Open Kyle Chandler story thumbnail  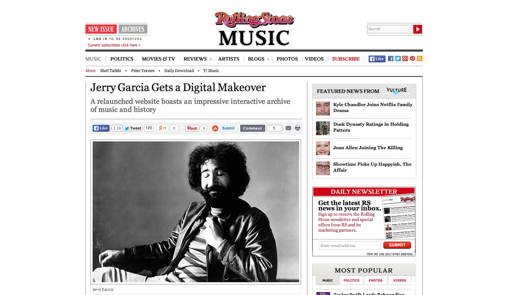pos(323,108)
